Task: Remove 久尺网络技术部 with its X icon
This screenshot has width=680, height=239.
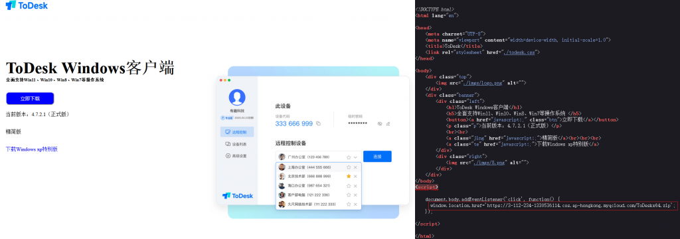Action: [355, 204]
